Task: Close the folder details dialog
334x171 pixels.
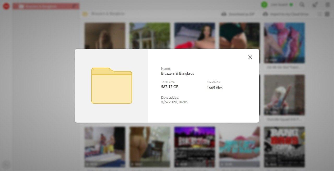Action: pyautogui.click(x=250, y=57)
